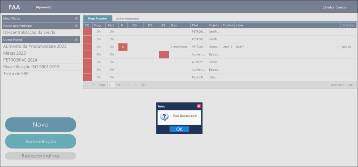Viewport: 358px width, 167px height.
Task: Click the page number input field
Action: coord(112,85)
